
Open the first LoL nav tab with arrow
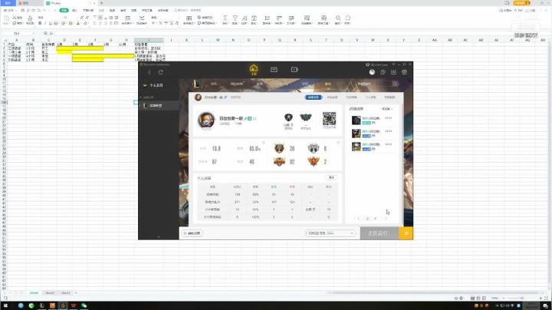(x=215, y=84)
